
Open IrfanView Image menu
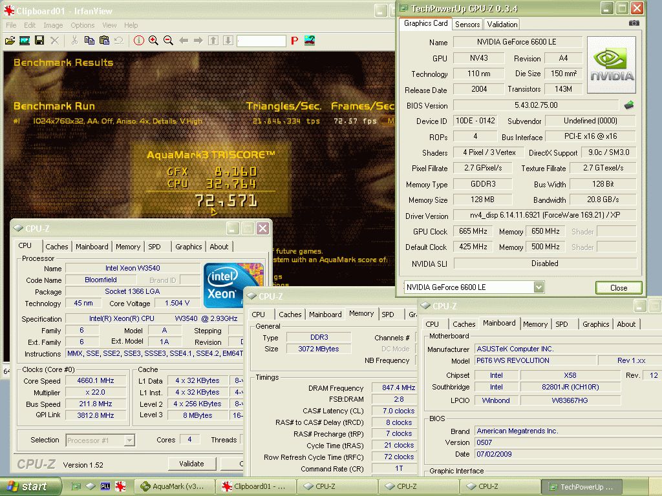pos(53,25)
